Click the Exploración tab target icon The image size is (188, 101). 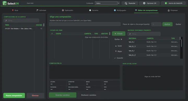(x=63, y=10)
